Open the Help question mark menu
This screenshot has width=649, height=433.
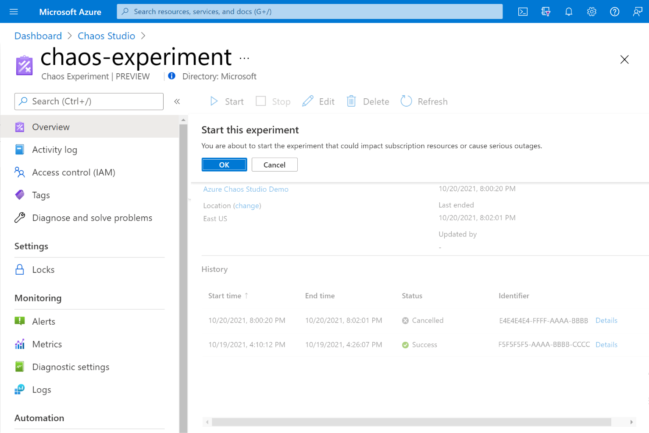[615, 12]
